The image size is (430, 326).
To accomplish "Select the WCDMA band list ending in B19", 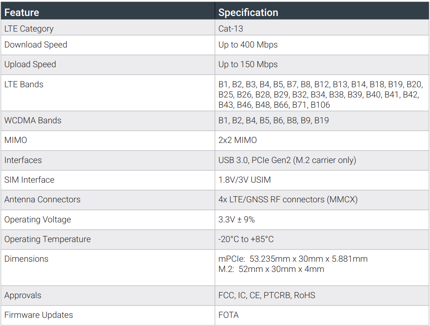I will click(273, 120).
